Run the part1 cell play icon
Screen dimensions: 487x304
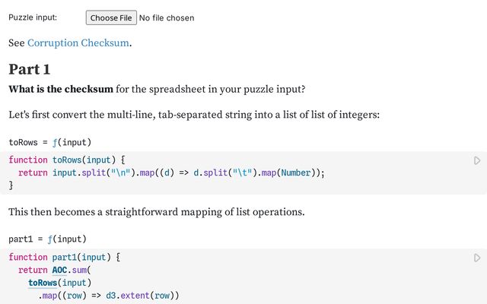point(477,258)
